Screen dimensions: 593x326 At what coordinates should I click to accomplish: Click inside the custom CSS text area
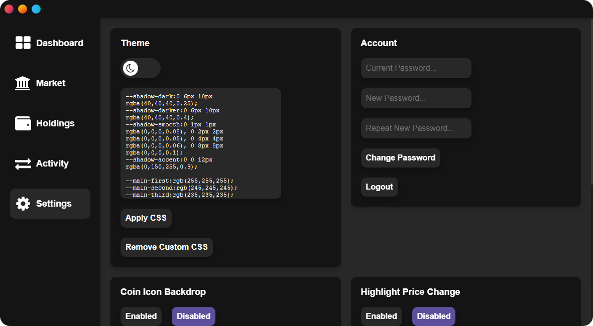[x=201, y=143]
